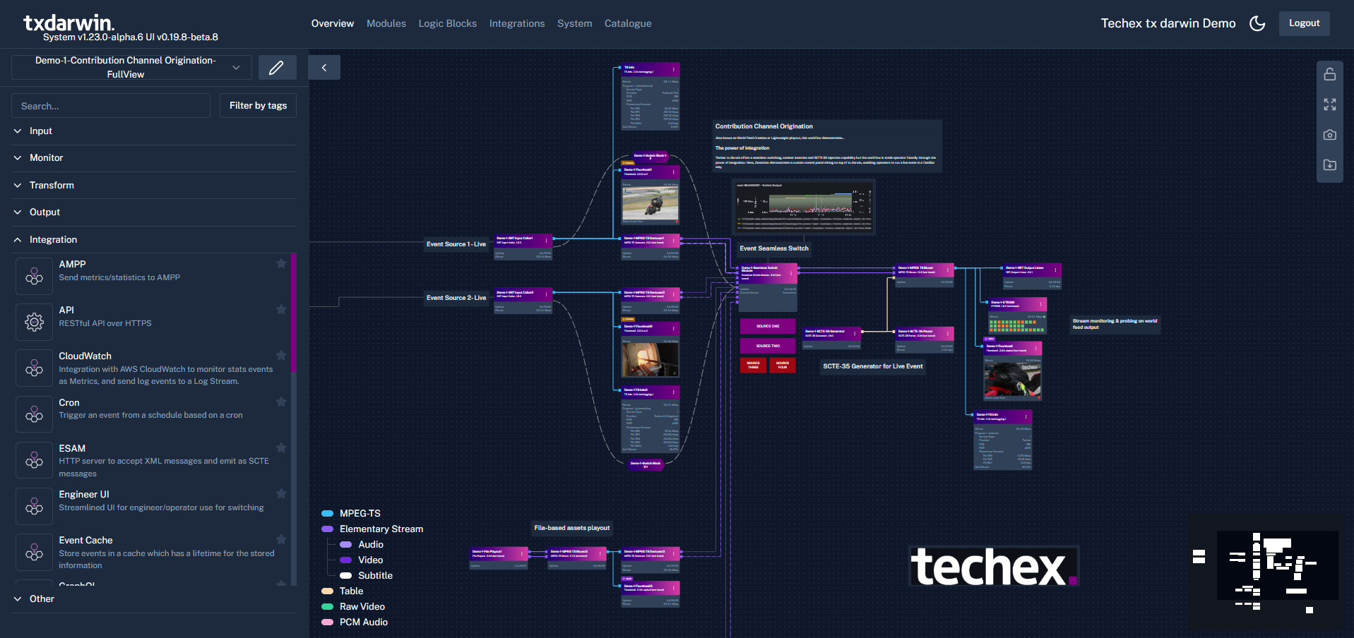Click the SOURCE FOUR red button
The height and width of the screenshot is (638, 1354).
tap(783, 365)
